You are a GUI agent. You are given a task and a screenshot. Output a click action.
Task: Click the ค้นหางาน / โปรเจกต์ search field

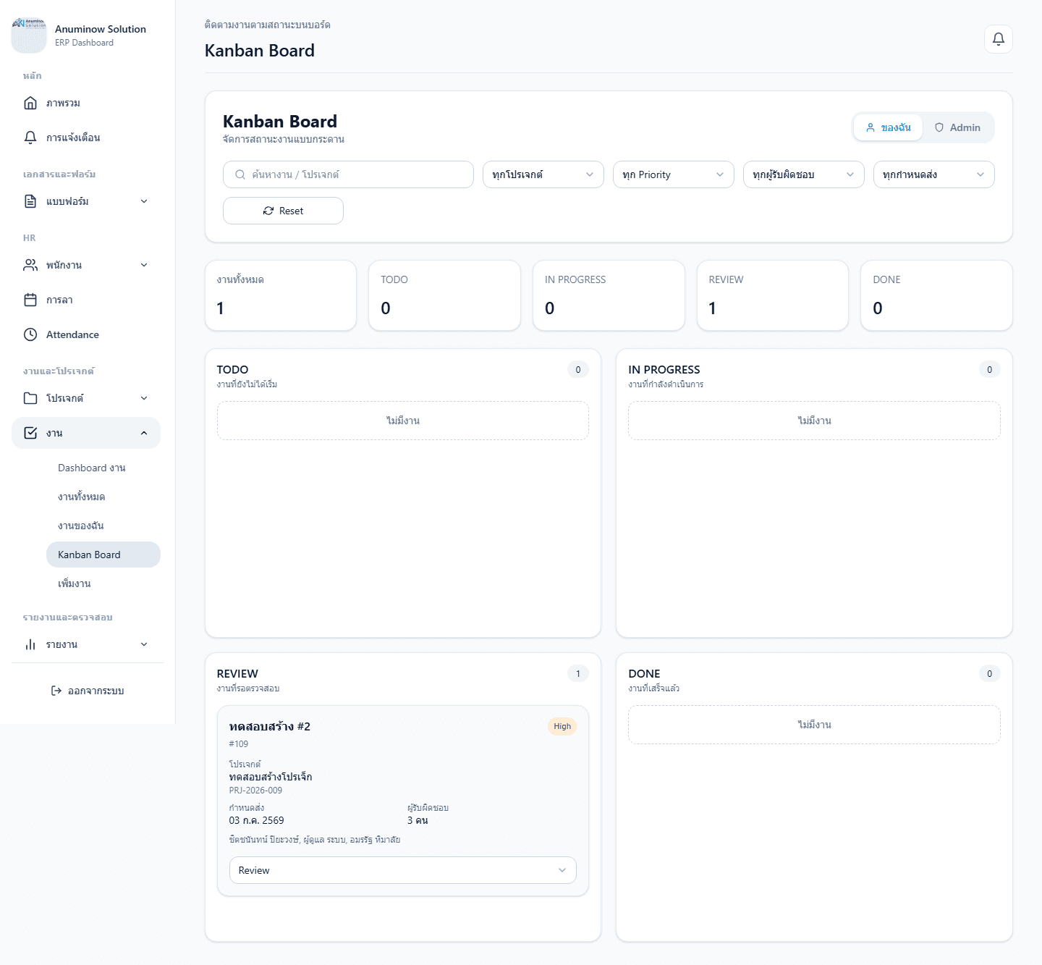(348, 174)
